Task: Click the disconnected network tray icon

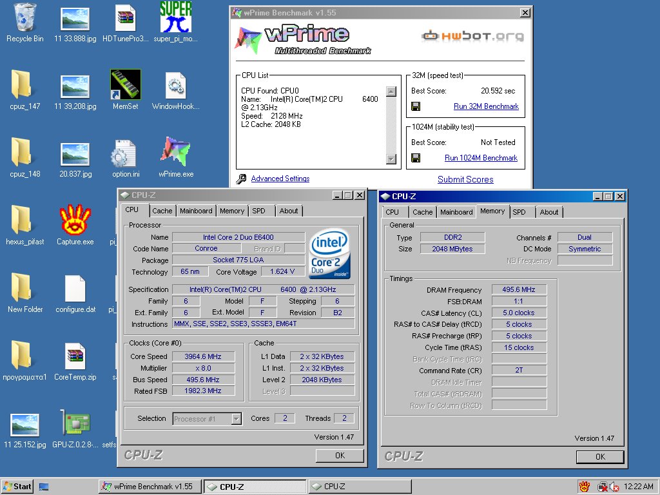Action: 603,487
